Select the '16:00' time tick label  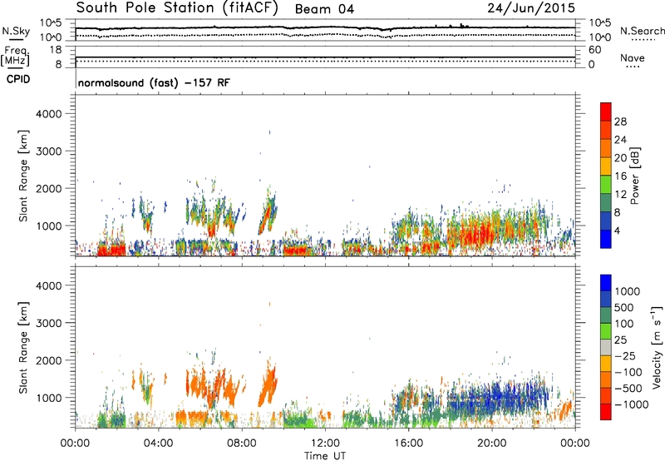408,444
